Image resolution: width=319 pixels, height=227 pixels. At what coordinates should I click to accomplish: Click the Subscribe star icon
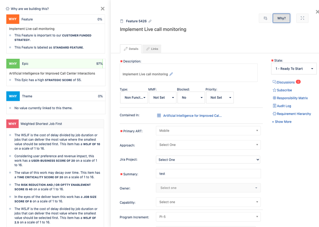pyautogui.click(x=274, y=90)
